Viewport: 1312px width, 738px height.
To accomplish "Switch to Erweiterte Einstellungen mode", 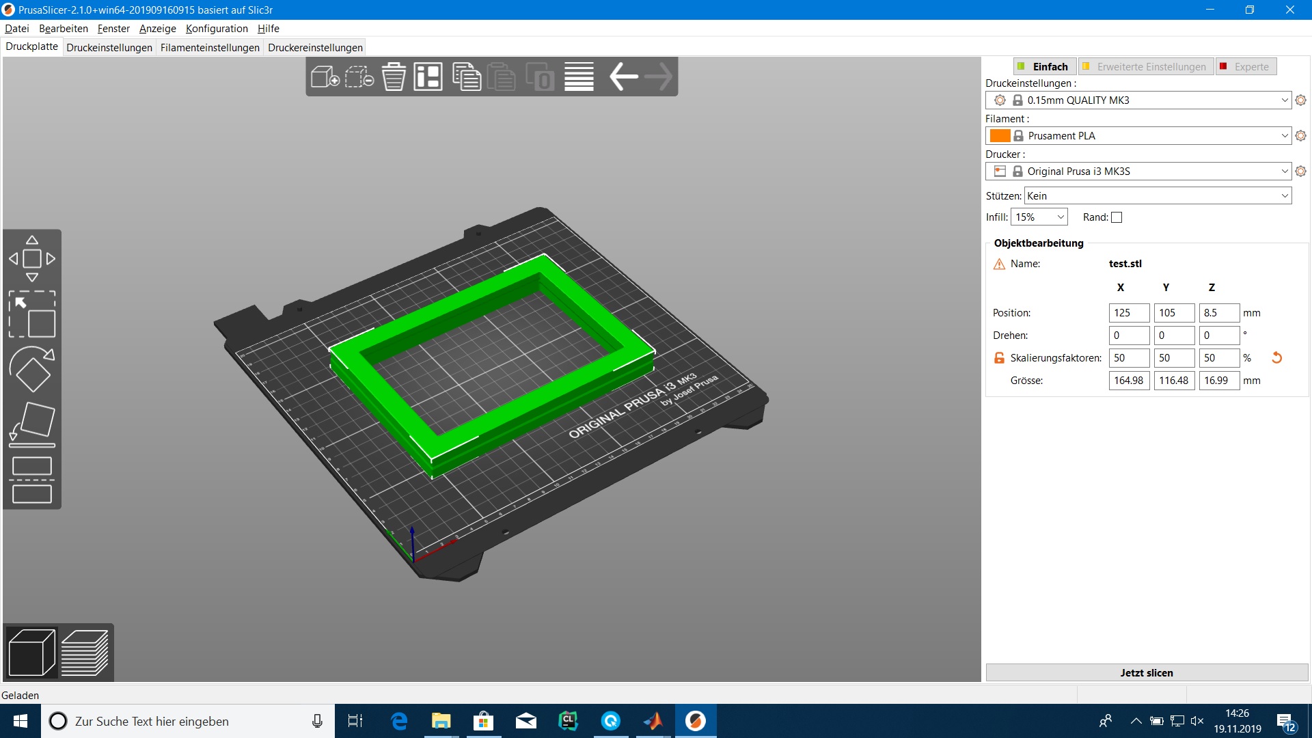I will (1145, 66).
